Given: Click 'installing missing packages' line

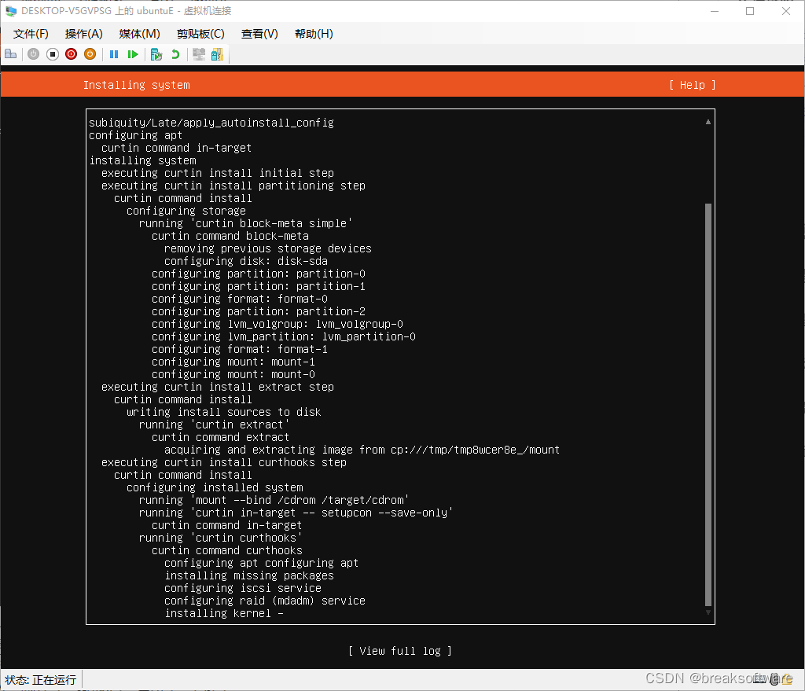Looking at the screenshot, I should point(249,575).
